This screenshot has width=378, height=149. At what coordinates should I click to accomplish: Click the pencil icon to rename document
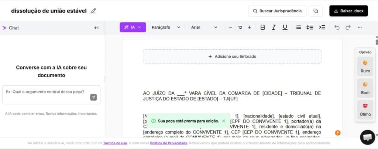coord(93,11)
